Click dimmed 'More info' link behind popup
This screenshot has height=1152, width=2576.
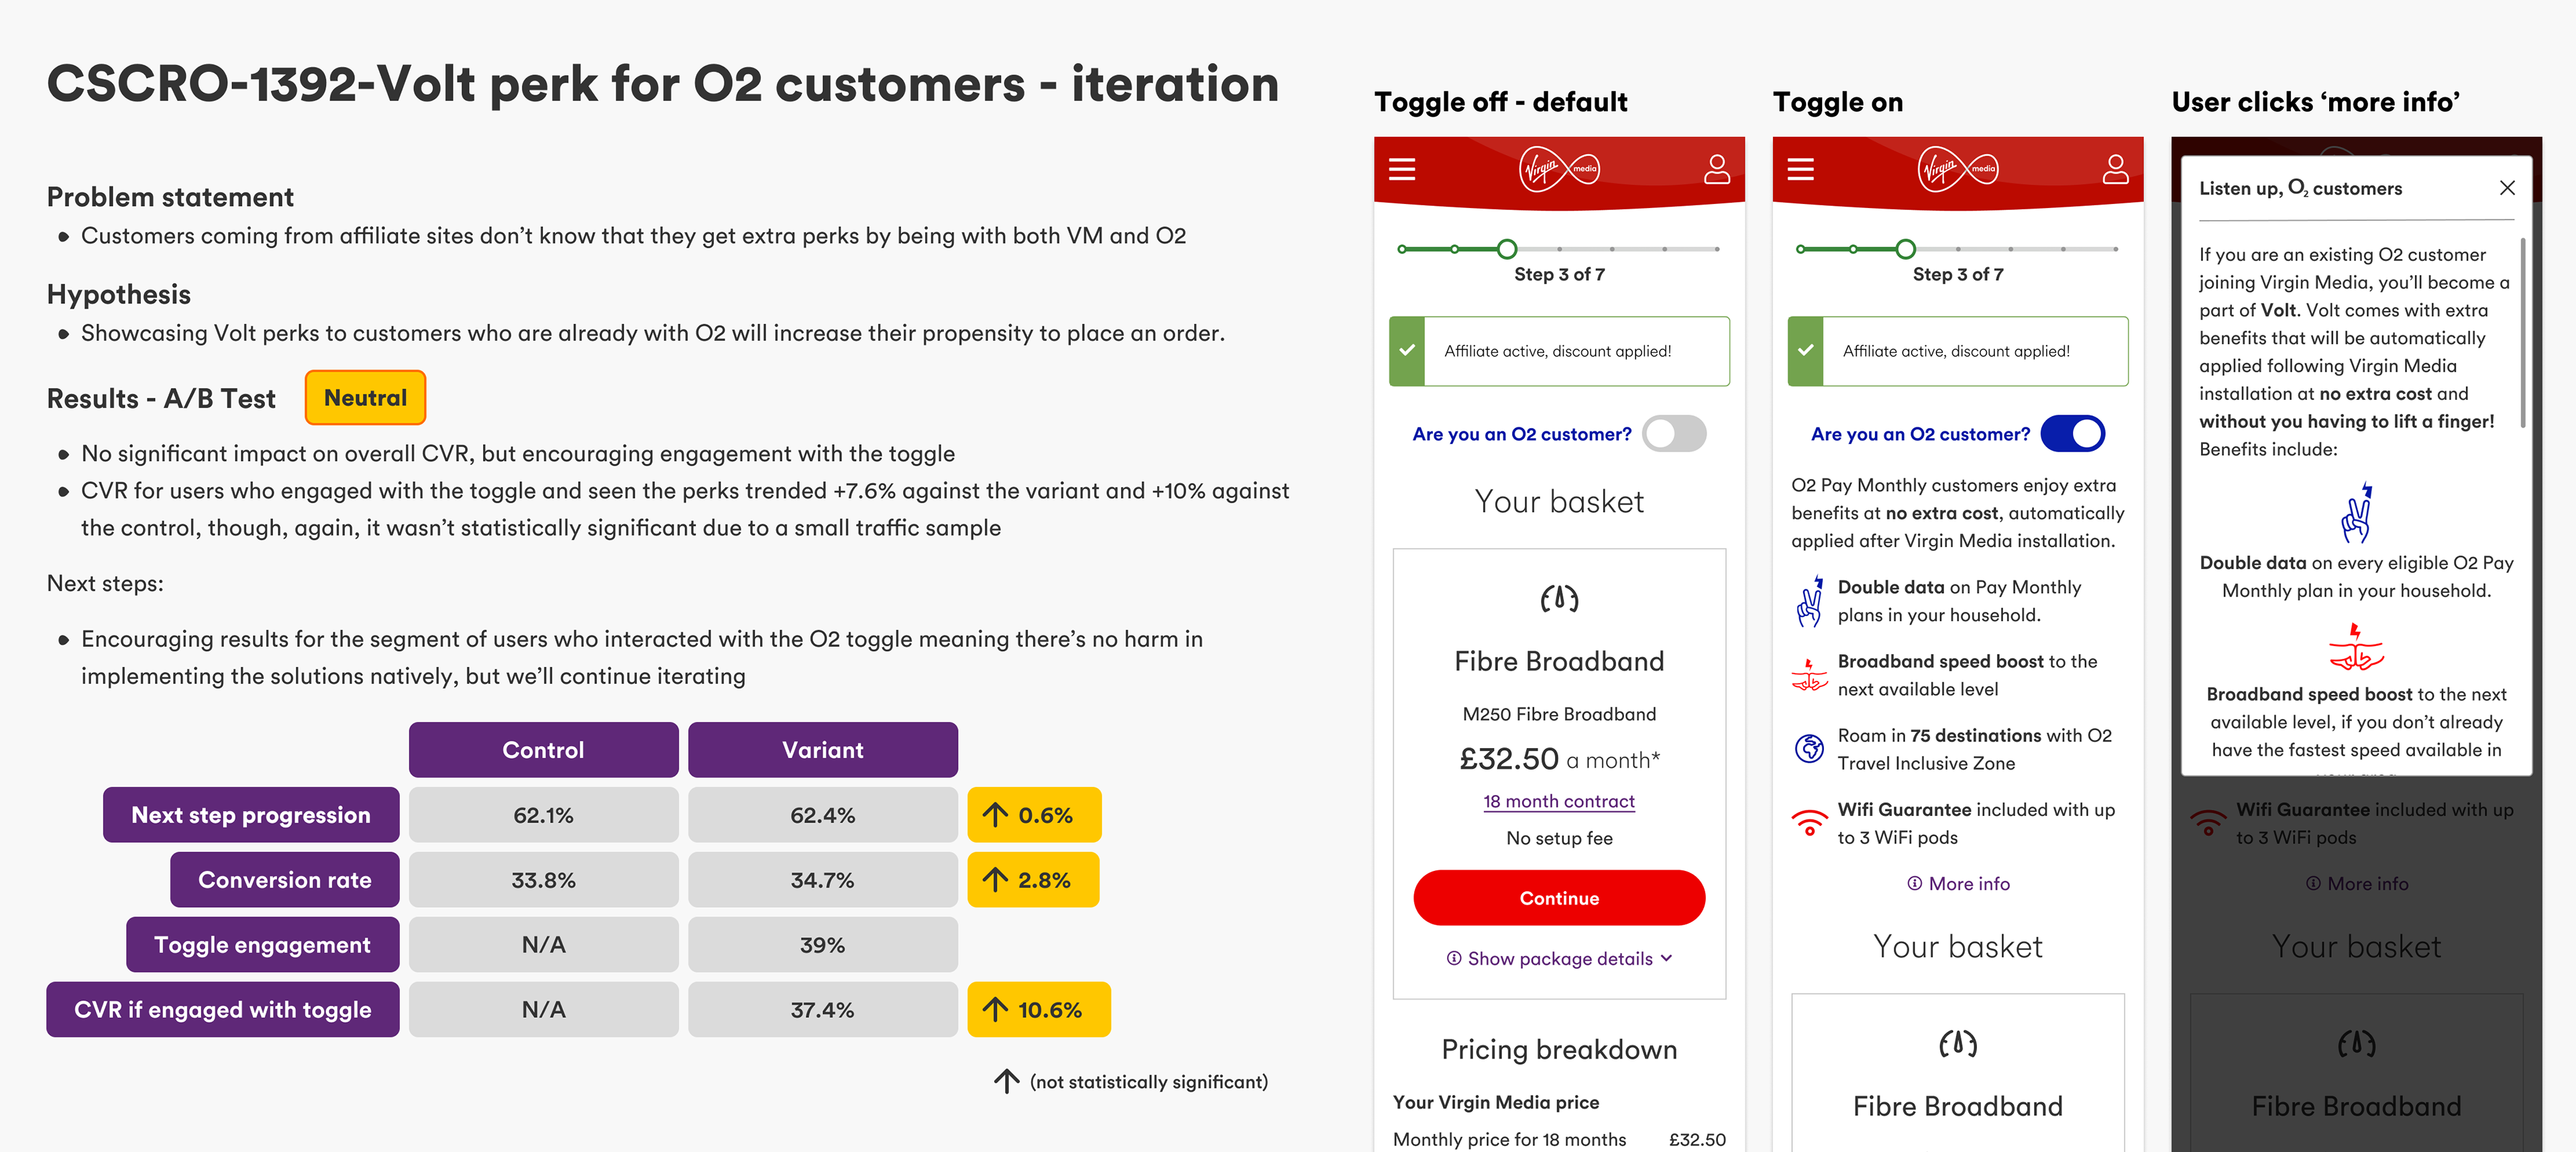pos(2357,884)
